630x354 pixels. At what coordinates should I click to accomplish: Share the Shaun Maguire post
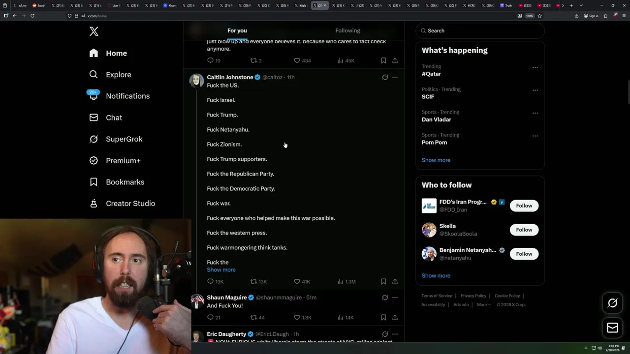point(395,318)
